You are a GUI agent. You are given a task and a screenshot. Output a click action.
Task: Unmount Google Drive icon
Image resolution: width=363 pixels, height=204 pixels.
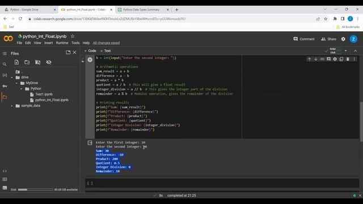[x=38, y=62]
